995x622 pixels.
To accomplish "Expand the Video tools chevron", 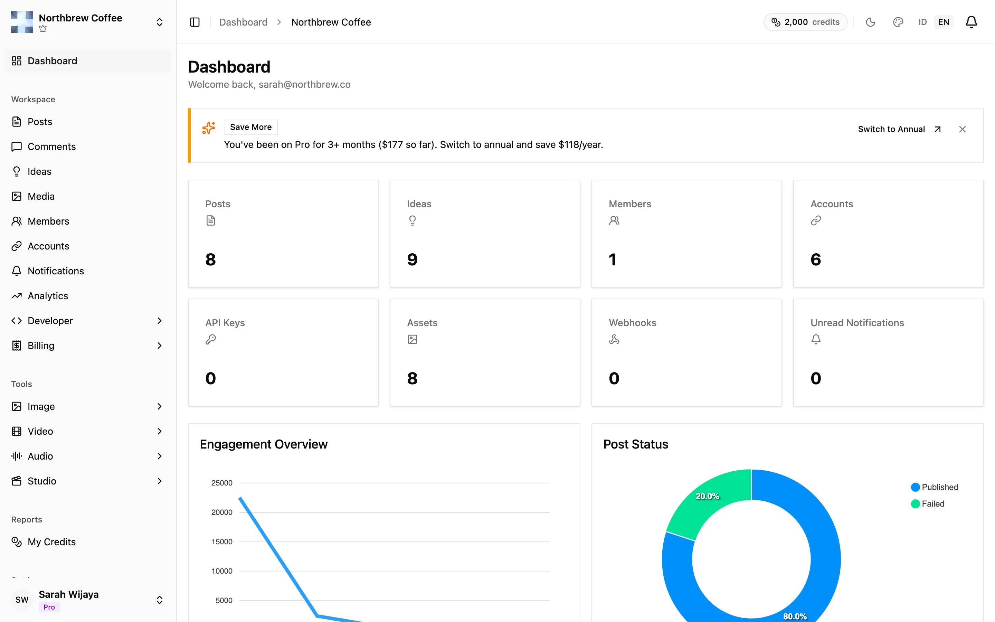I will [x=160, y=432].
